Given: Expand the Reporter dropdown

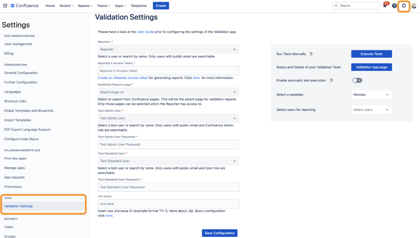Looking at the screenshot, I should click(168, 49).
